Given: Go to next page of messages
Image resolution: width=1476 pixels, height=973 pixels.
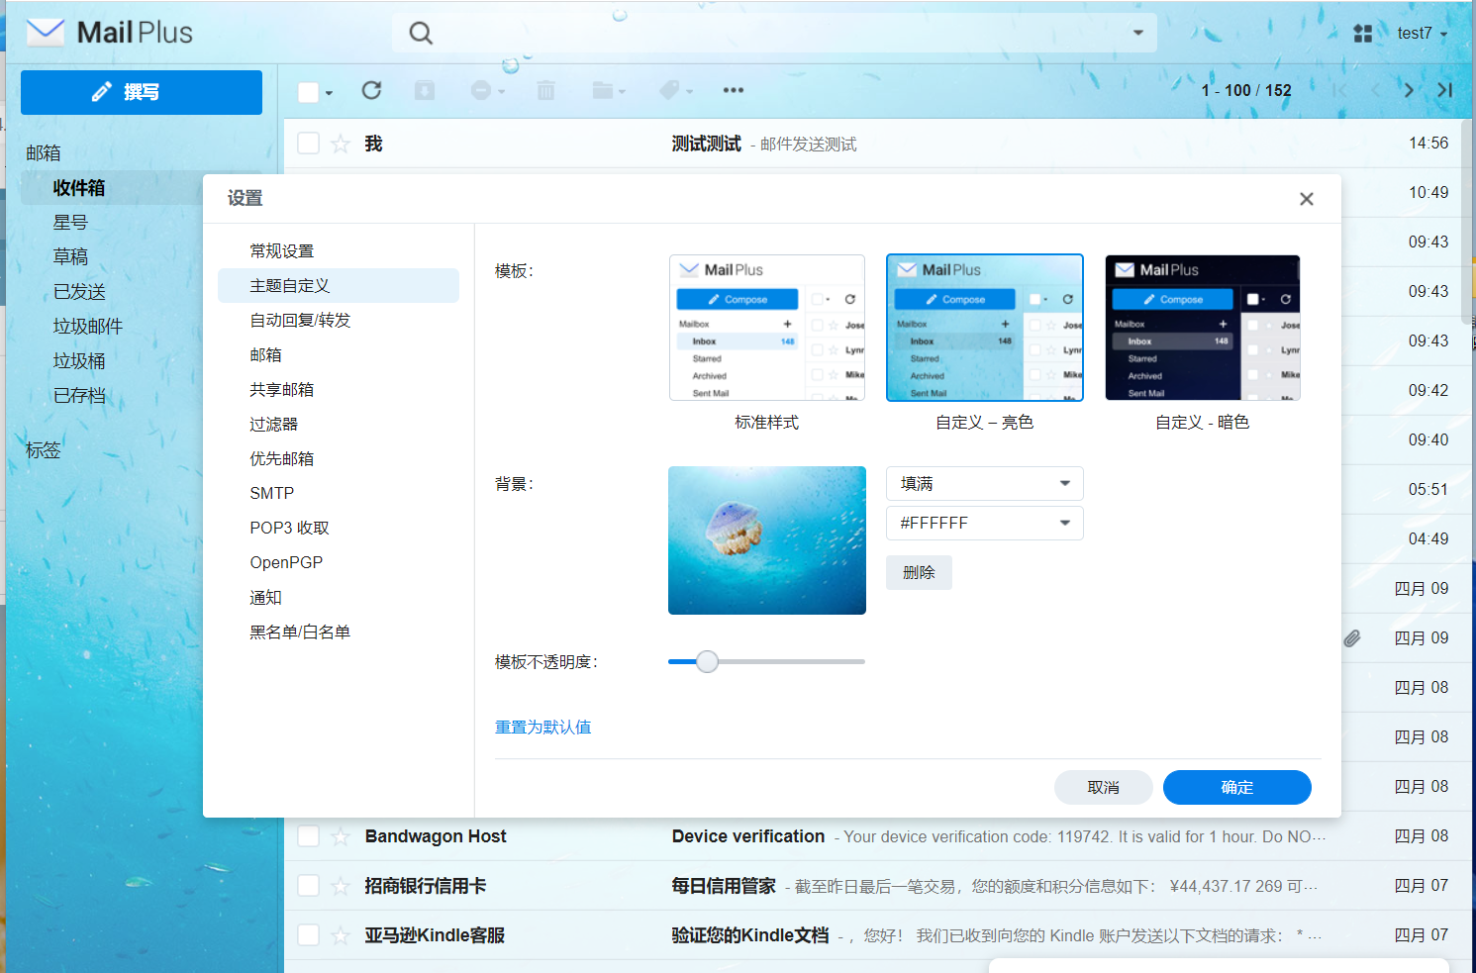Looking at the screenshot, I should [1409, 90].
